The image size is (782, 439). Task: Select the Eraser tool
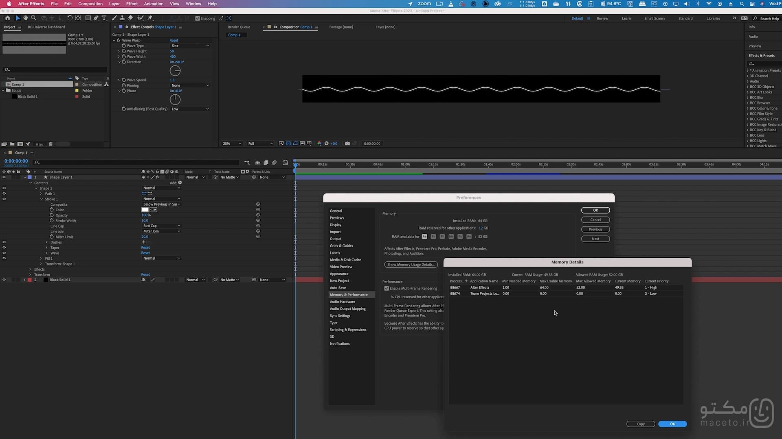(130, 18)
